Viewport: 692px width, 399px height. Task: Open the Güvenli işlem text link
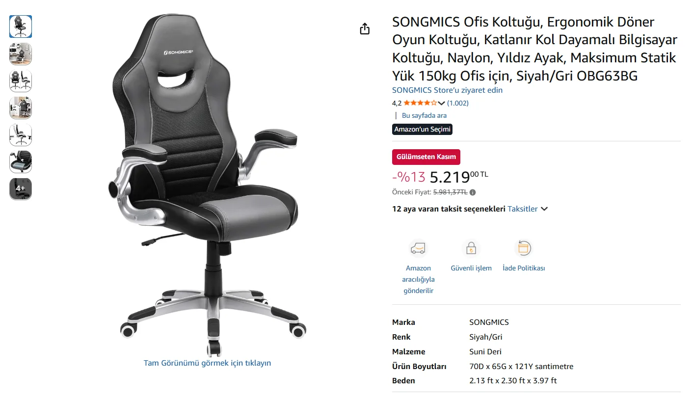click(x=471, y=268)
